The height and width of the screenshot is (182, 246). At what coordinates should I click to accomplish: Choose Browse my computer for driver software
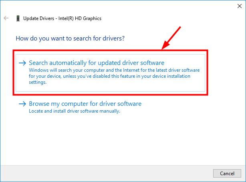85,104
